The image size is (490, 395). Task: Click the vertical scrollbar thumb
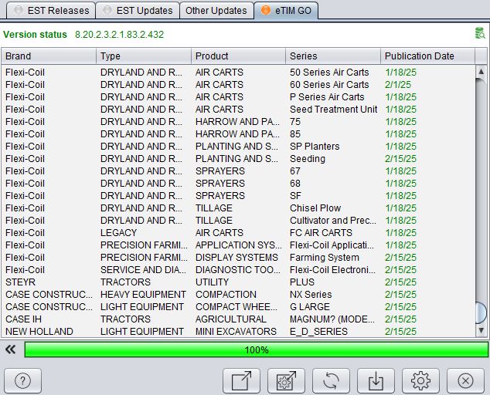[481, 313]
